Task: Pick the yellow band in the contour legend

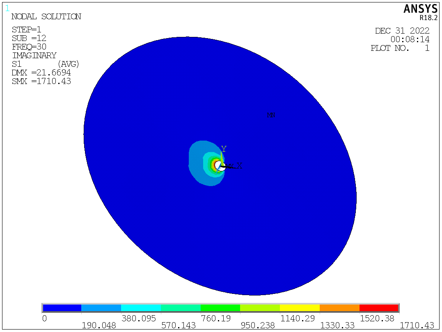Action: (x=299, y=308)
